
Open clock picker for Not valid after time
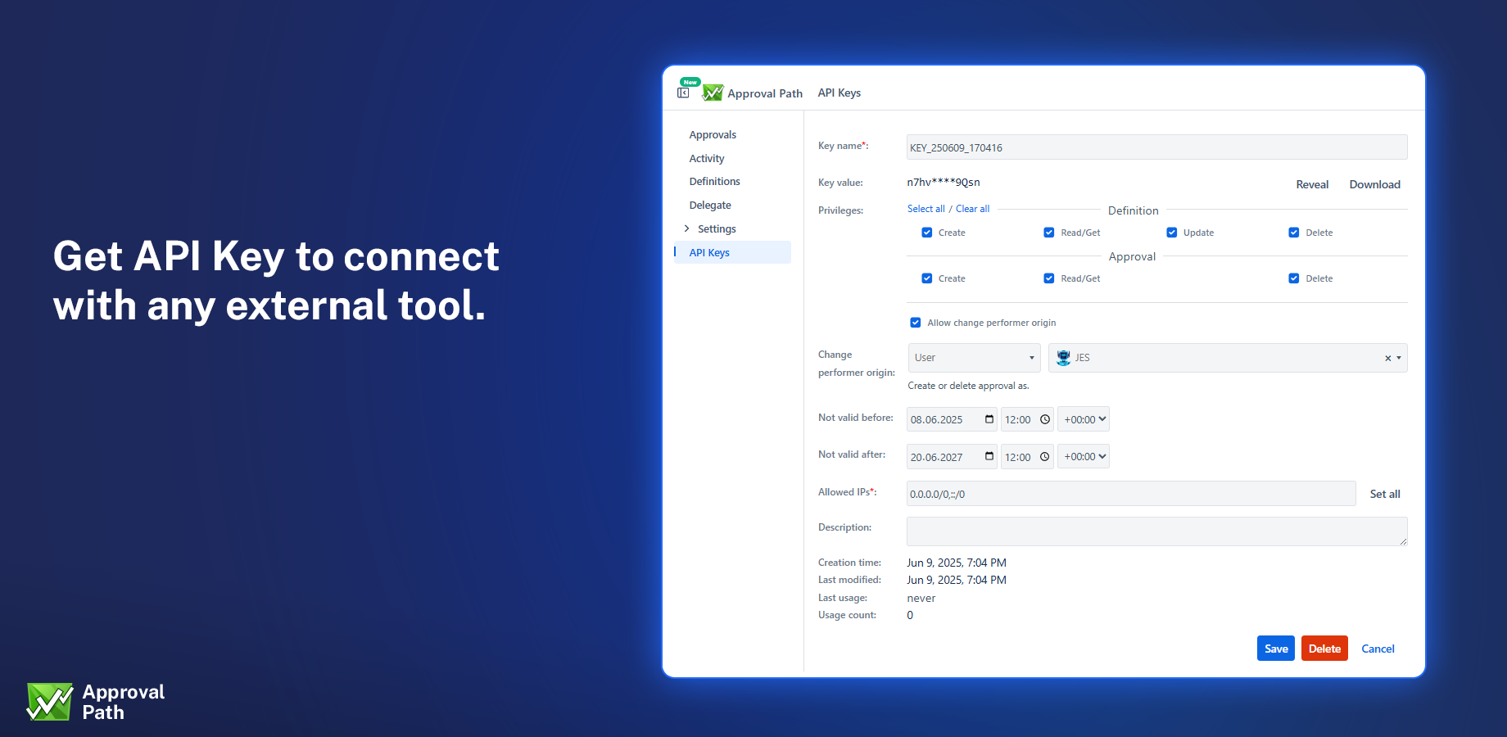1045,456
